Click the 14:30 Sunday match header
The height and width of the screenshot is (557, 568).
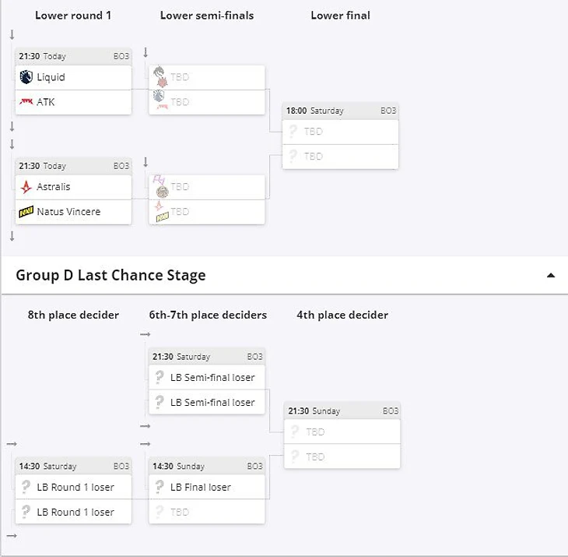pyautogui.click(x=207, y=466)
